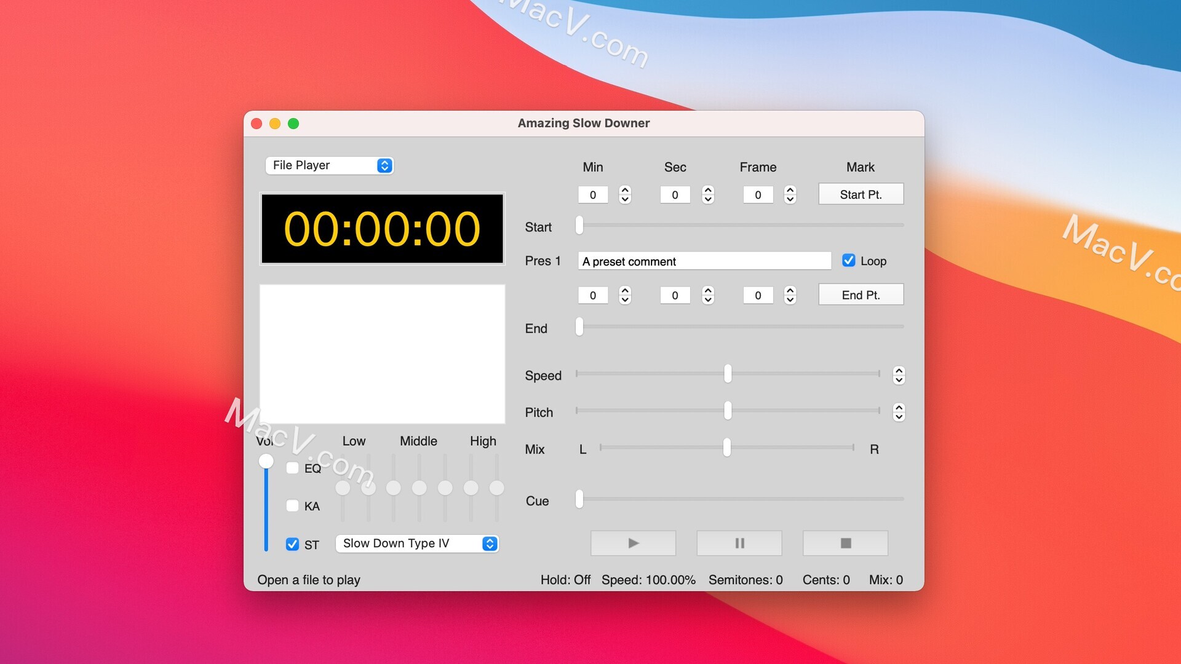Image resolution: width=1181 pixels, height=664 pixels.
Task: Close the Amazing Slow Downer window
Action: (x=256, y=124)
